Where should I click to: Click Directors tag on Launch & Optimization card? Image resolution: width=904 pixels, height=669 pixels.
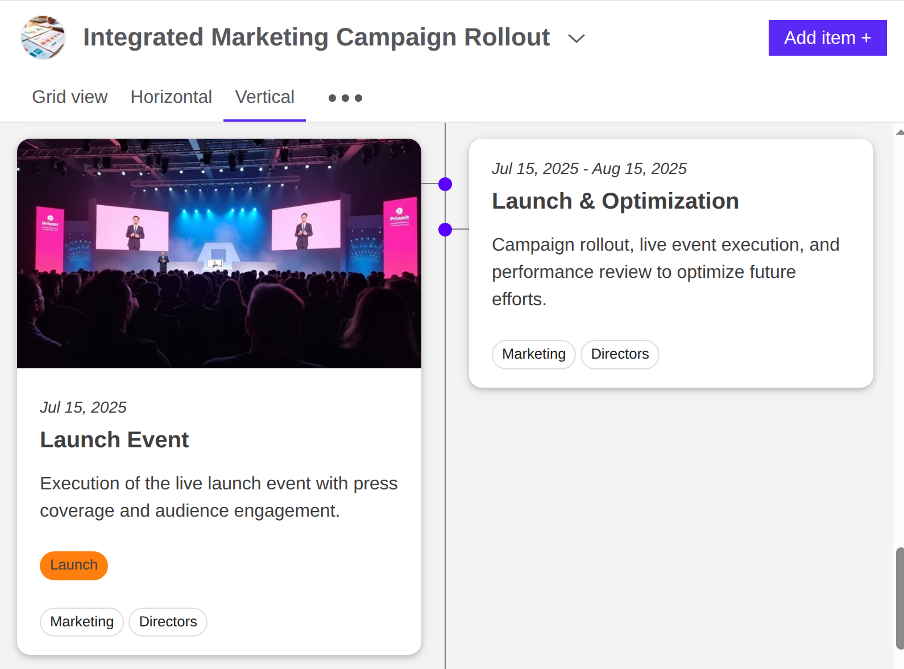click(620, 354)
